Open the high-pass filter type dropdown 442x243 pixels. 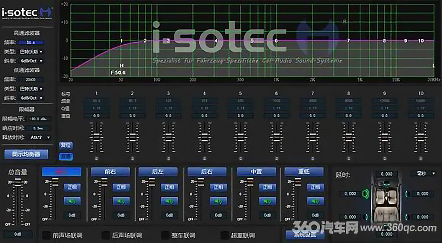[x=31, y=52]
